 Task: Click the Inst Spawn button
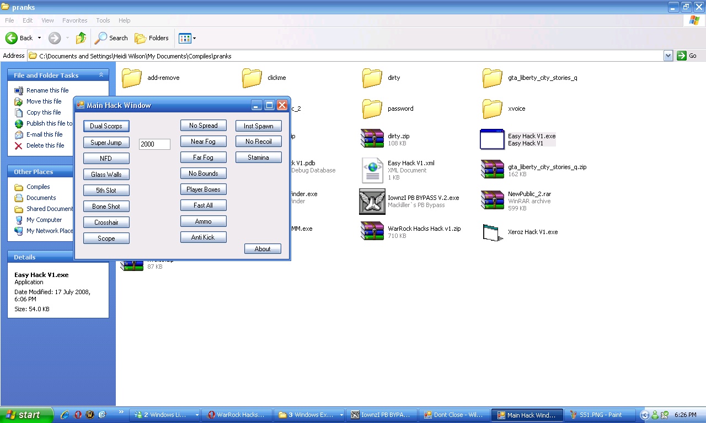[x=259, y=126]
